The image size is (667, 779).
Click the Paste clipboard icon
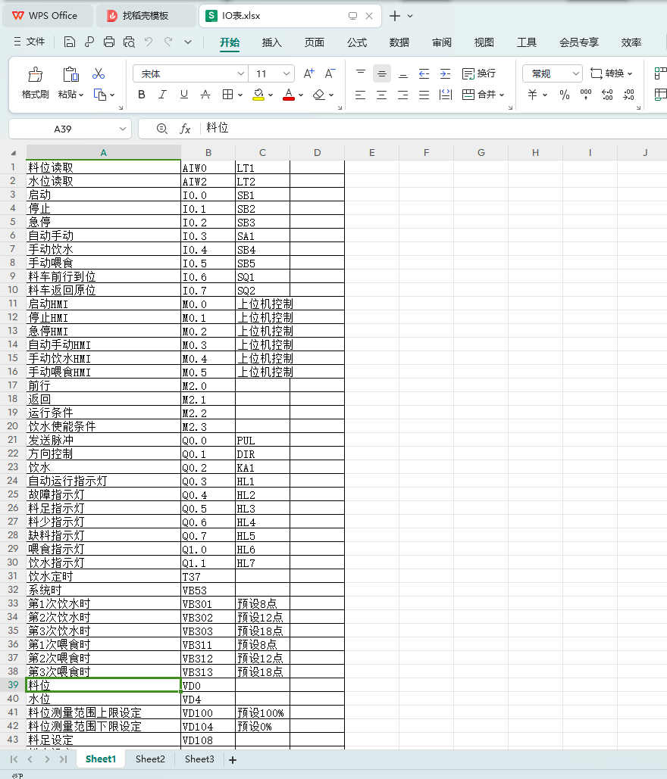70,74
